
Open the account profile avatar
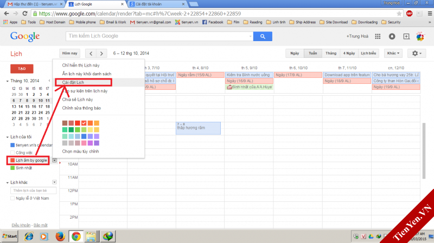pos(420,36)
